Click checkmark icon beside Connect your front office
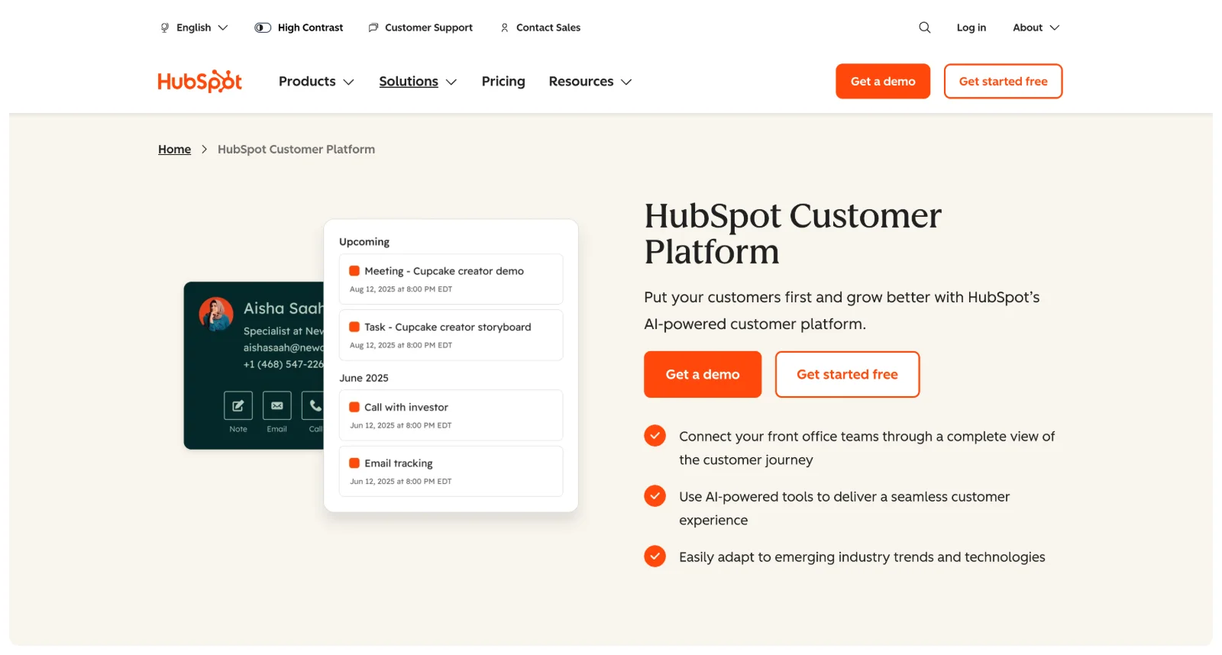The image size is (1222, 655). pyautogui.click(x=655, y=435)
